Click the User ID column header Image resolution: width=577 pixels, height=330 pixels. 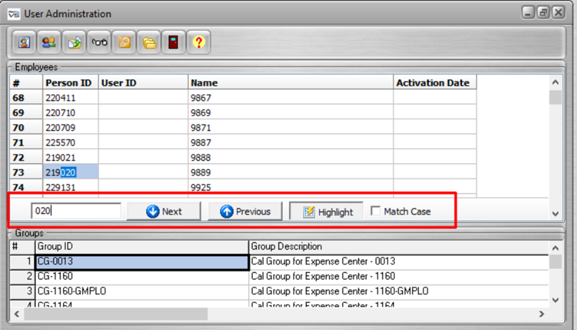click(x=143, y=82)
